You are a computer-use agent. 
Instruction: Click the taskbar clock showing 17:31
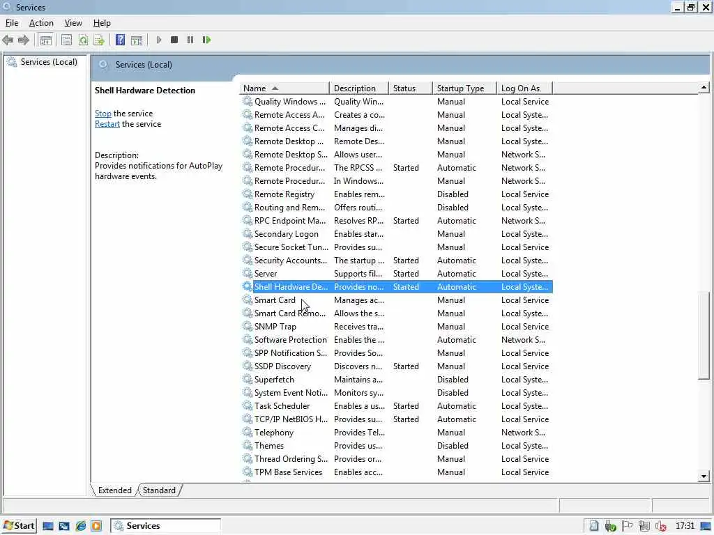[685, 526]
